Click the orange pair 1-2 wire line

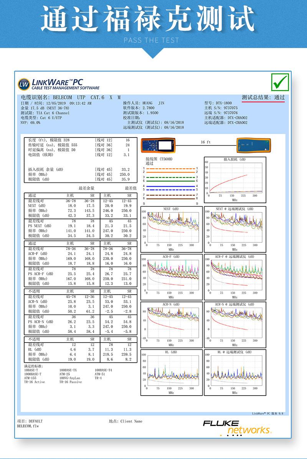[x=170, y=171]
